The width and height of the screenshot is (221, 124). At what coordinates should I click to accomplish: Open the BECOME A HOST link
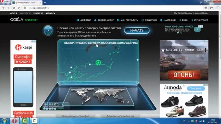coord(104,20)
